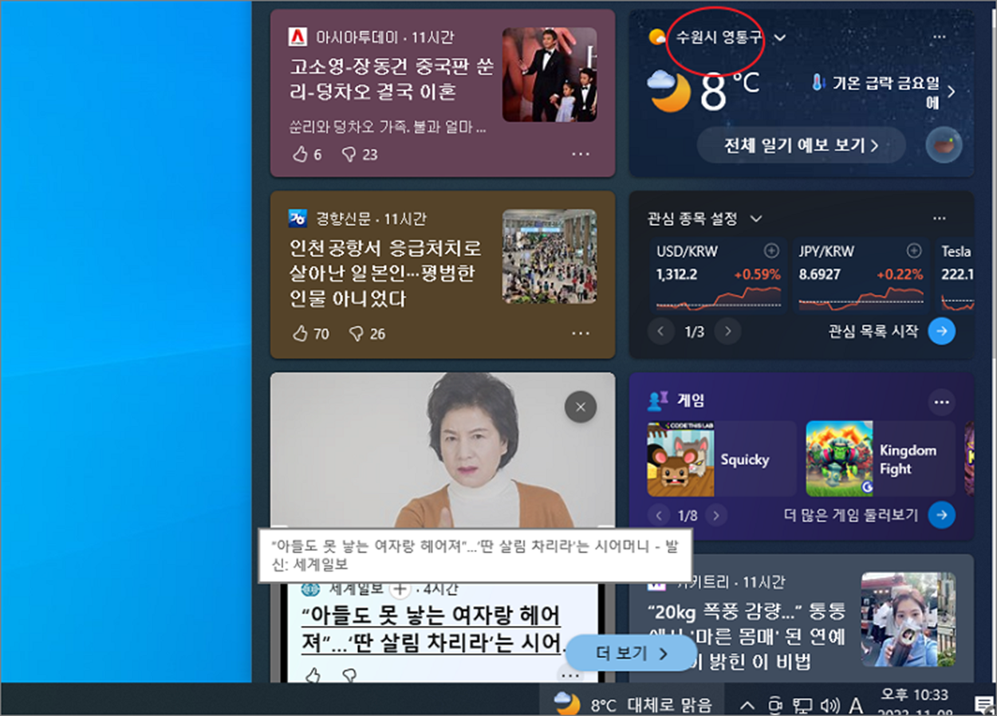Open 아시아투데이 article photo thumbnail

click(550, 74)
